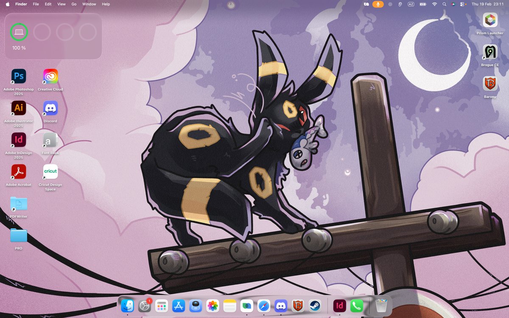Open Discord in the Dock
The image size is (509, 318).
pos(280,306)
